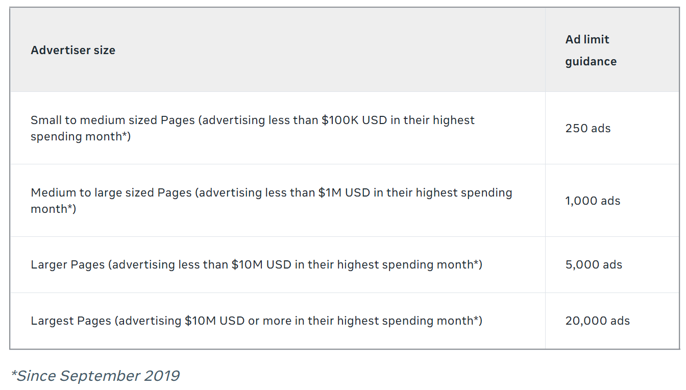Click the "250 ads" cell
686x390 pixels.
[588, 128]
